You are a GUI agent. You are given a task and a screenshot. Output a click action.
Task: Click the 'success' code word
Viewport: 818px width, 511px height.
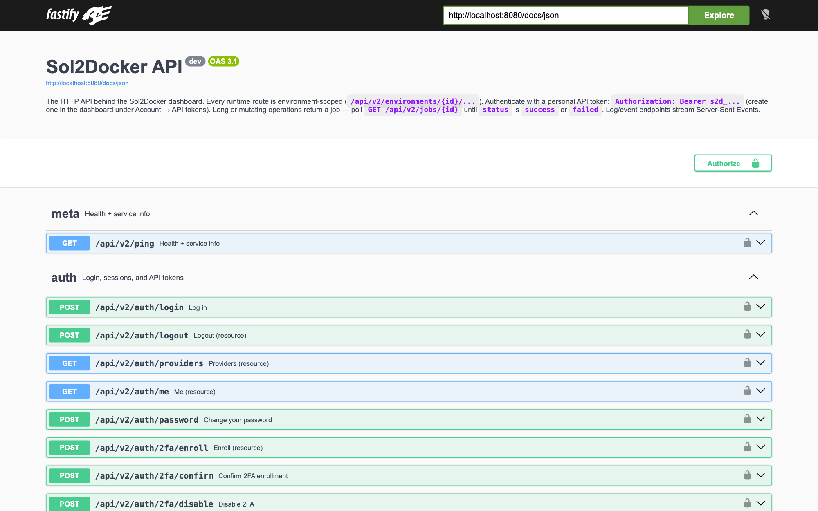(x=540, y=110)
